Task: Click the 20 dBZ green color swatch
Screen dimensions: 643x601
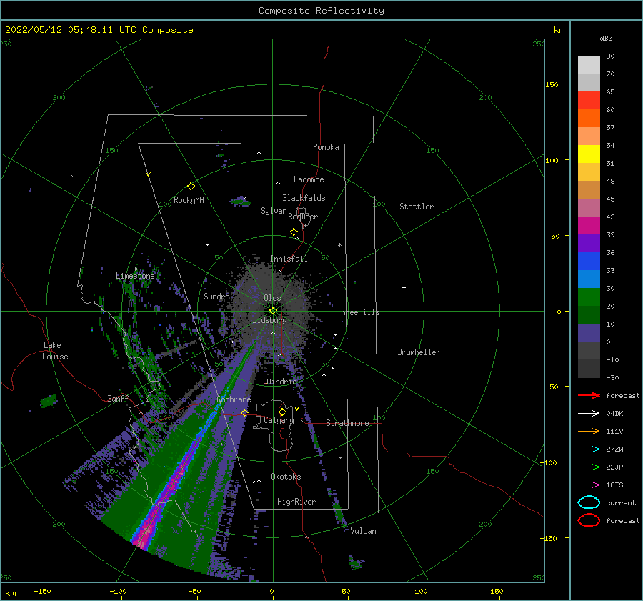Action: [x=589, y=297]
